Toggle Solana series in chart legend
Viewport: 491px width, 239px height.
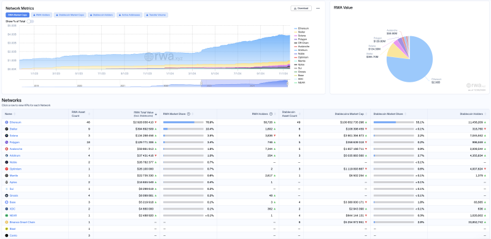[x=301, y=36]
